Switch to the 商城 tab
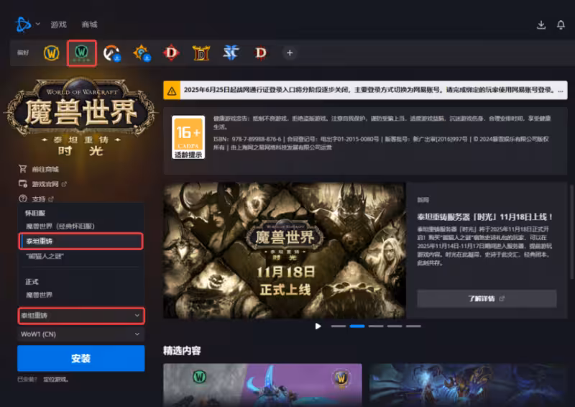The image size is (575, 407). 89,24
